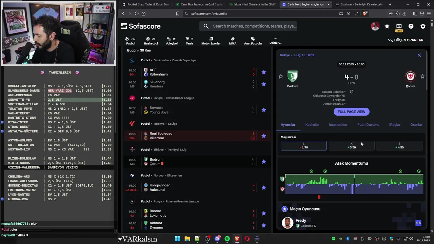The width and height of the screenshot is (434, 244).
Task: Open Discord from the taskbar
Action: tap(217, 239)
